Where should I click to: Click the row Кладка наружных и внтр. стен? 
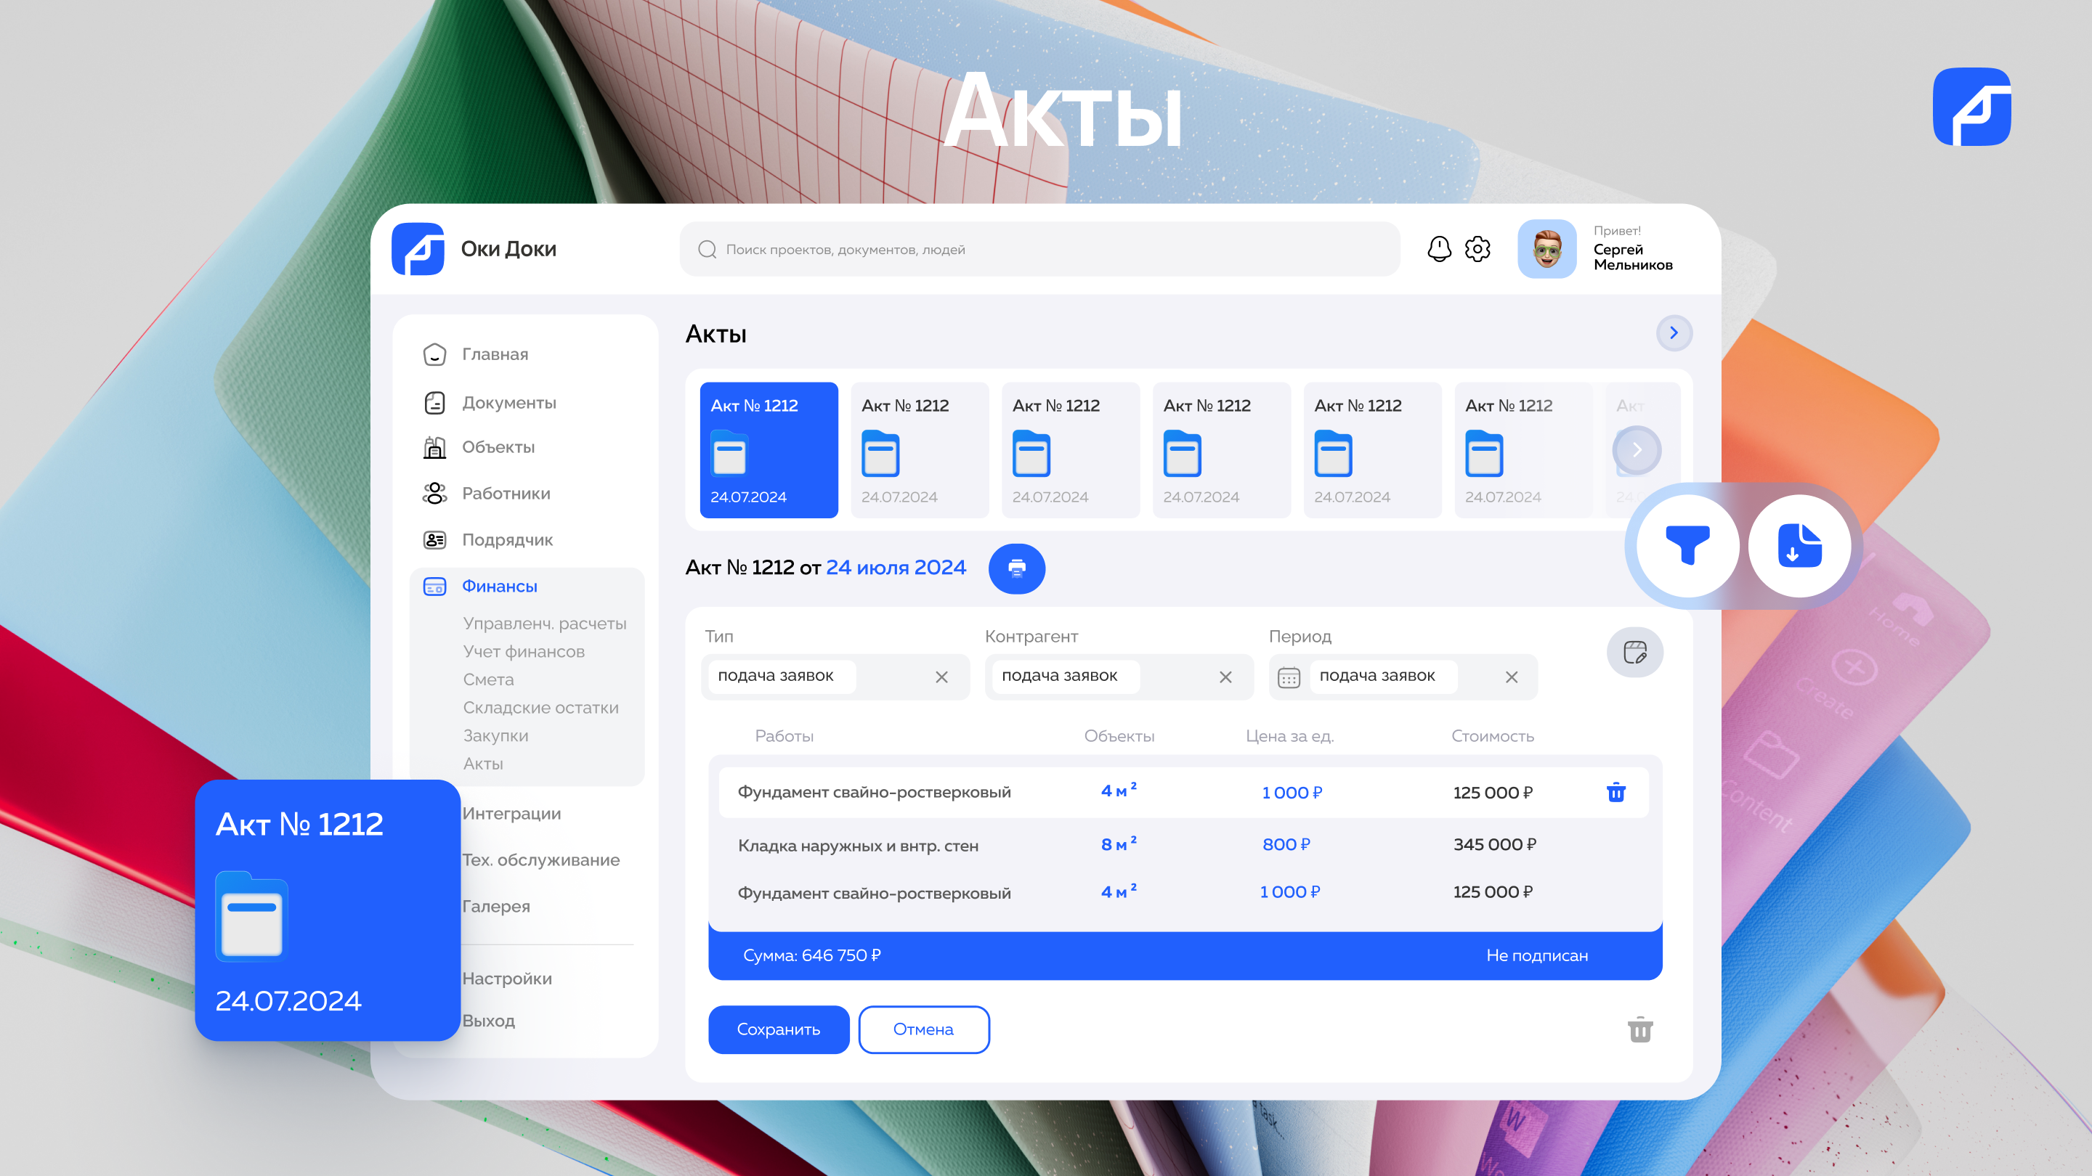coord(1184,845)
